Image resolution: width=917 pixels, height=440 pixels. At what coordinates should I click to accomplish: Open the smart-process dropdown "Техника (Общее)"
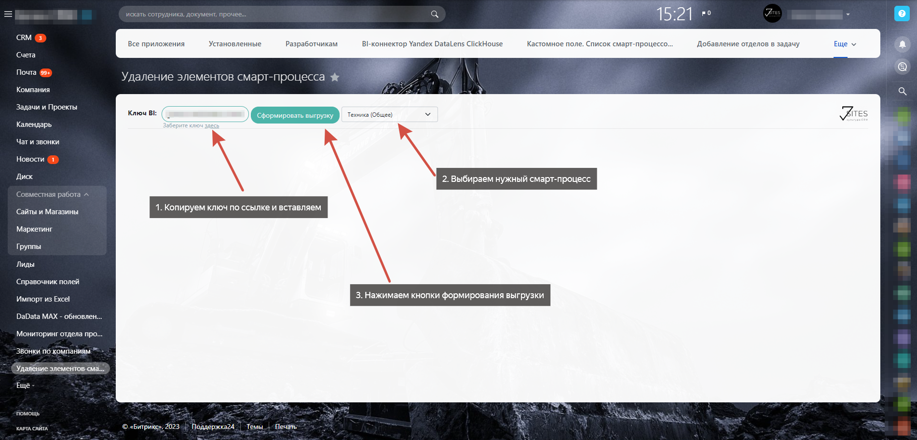pyautogui.click(x=389, y=114)
